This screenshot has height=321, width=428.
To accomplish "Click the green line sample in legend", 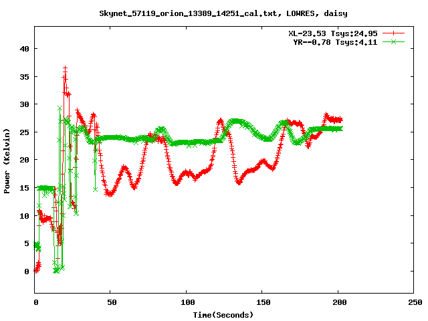I will tap(393, 41).
